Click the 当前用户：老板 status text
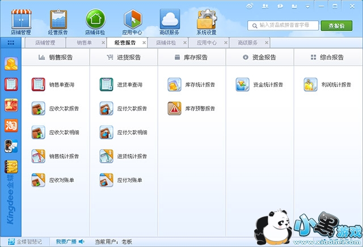The height and width of the screenshot is (247, 363). click(113, 242)
